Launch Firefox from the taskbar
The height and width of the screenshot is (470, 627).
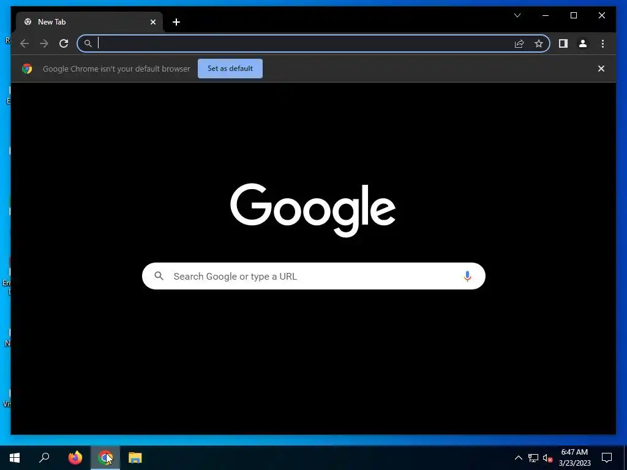point(75,458)
